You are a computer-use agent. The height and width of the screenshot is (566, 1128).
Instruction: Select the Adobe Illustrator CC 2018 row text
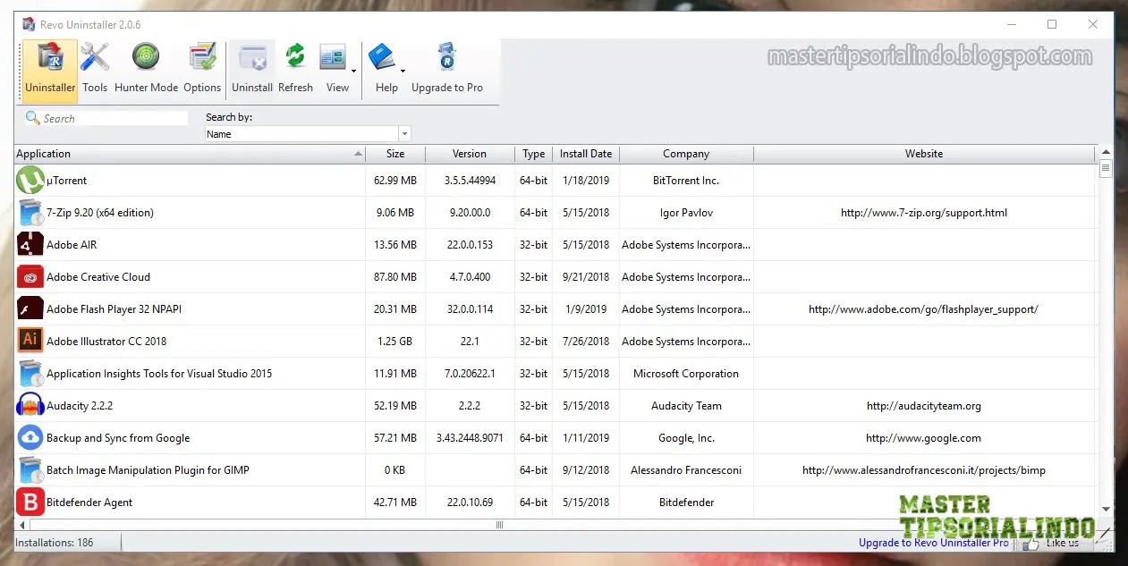(x=106, y=342)
